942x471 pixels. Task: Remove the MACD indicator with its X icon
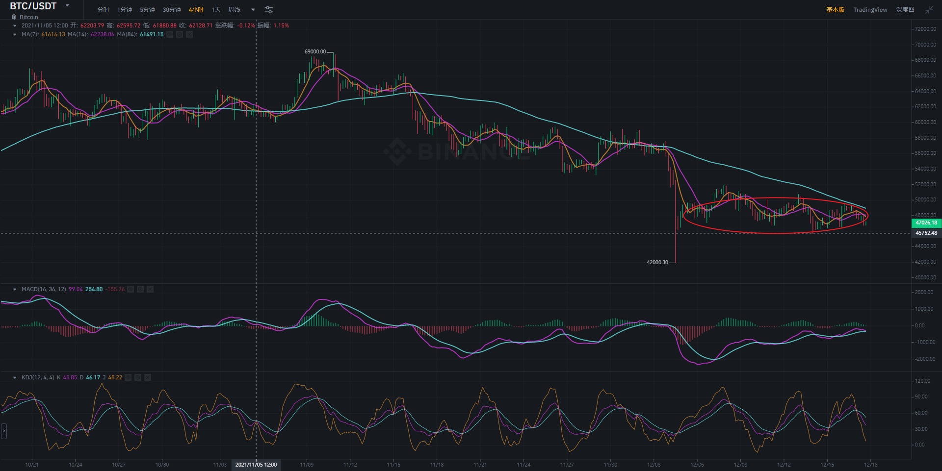(150, 289)
